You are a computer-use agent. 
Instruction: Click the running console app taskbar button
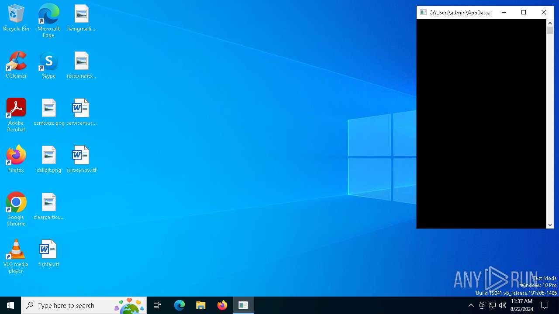point(243,305)
